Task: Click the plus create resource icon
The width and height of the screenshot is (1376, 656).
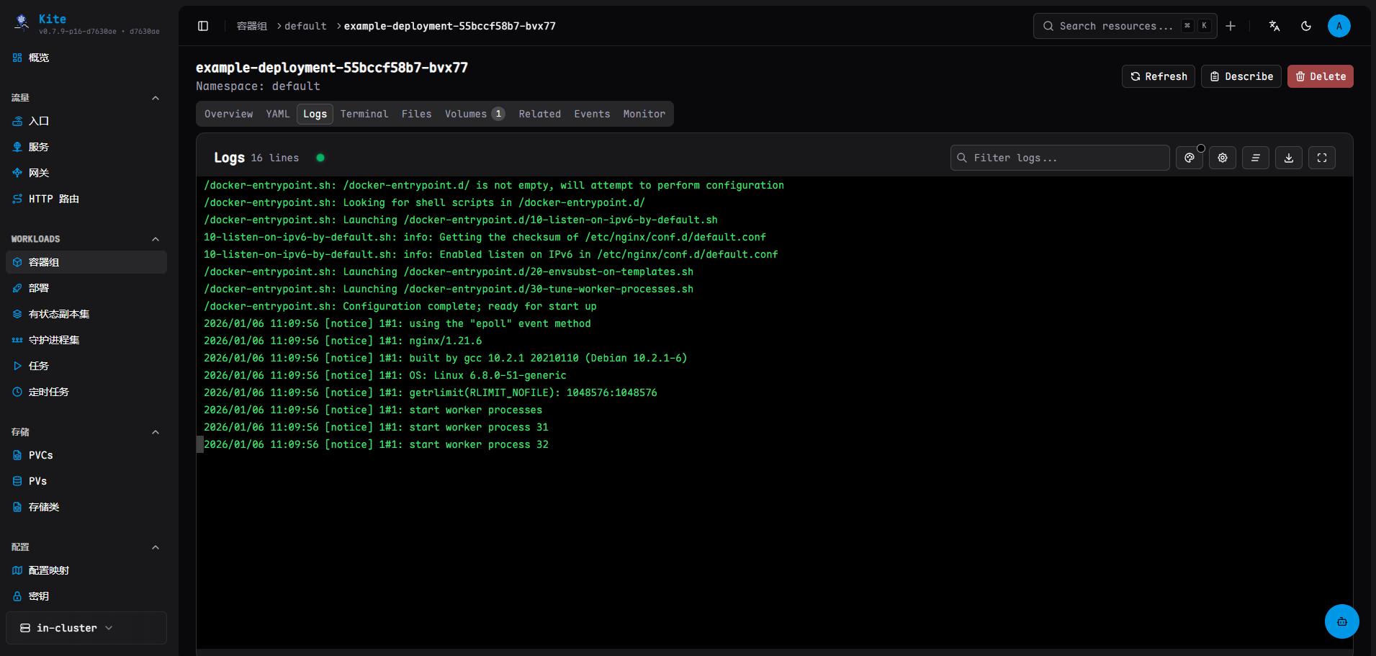Action: coord(1231,26)
